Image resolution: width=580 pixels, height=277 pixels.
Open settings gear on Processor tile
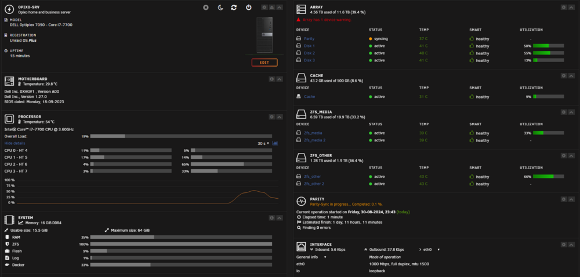272,116
